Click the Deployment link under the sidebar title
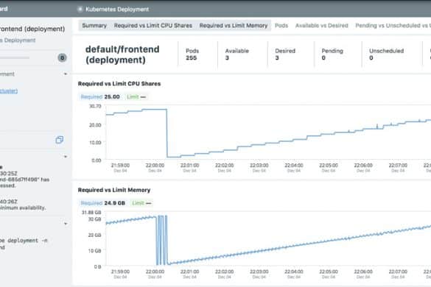 [x=18, y=40]
